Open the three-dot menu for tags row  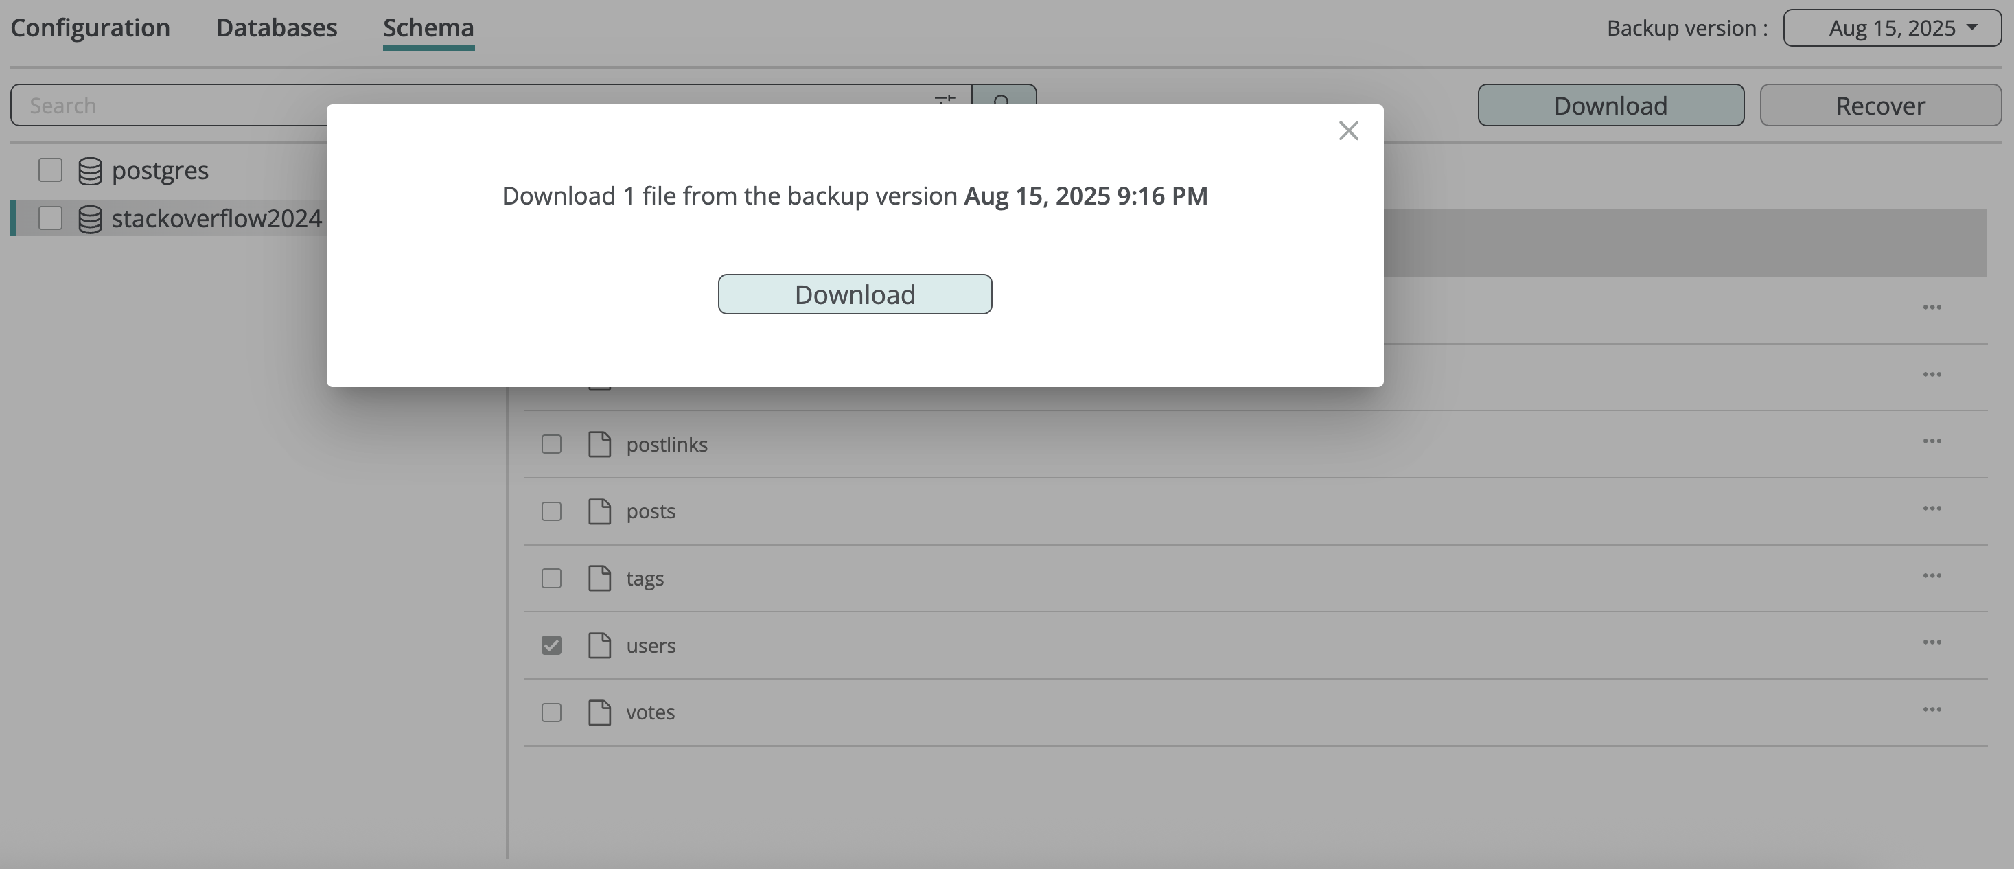(x=1931, y=576)
